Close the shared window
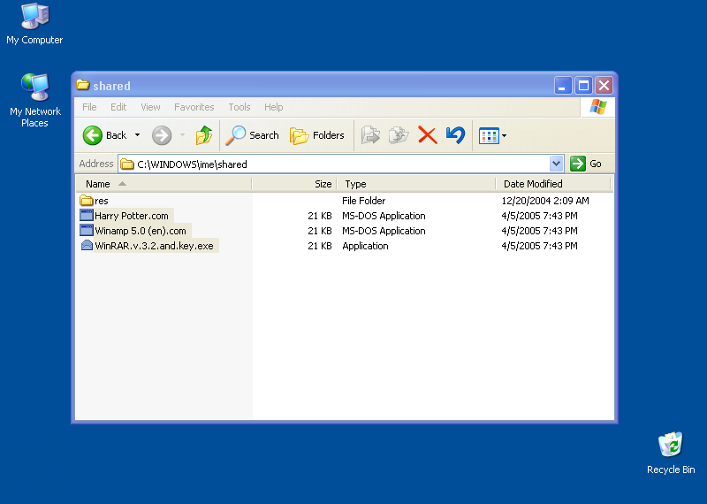The width and height of the screenshot is (707, 504). [x=604, y=85]
